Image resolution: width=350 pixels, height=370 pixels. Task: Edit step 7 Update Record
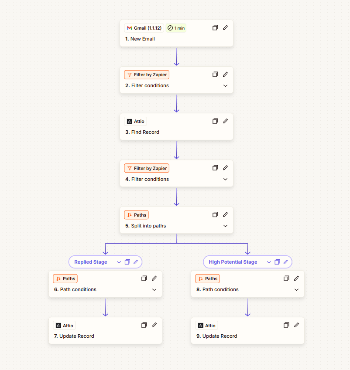tap(154, 325)
